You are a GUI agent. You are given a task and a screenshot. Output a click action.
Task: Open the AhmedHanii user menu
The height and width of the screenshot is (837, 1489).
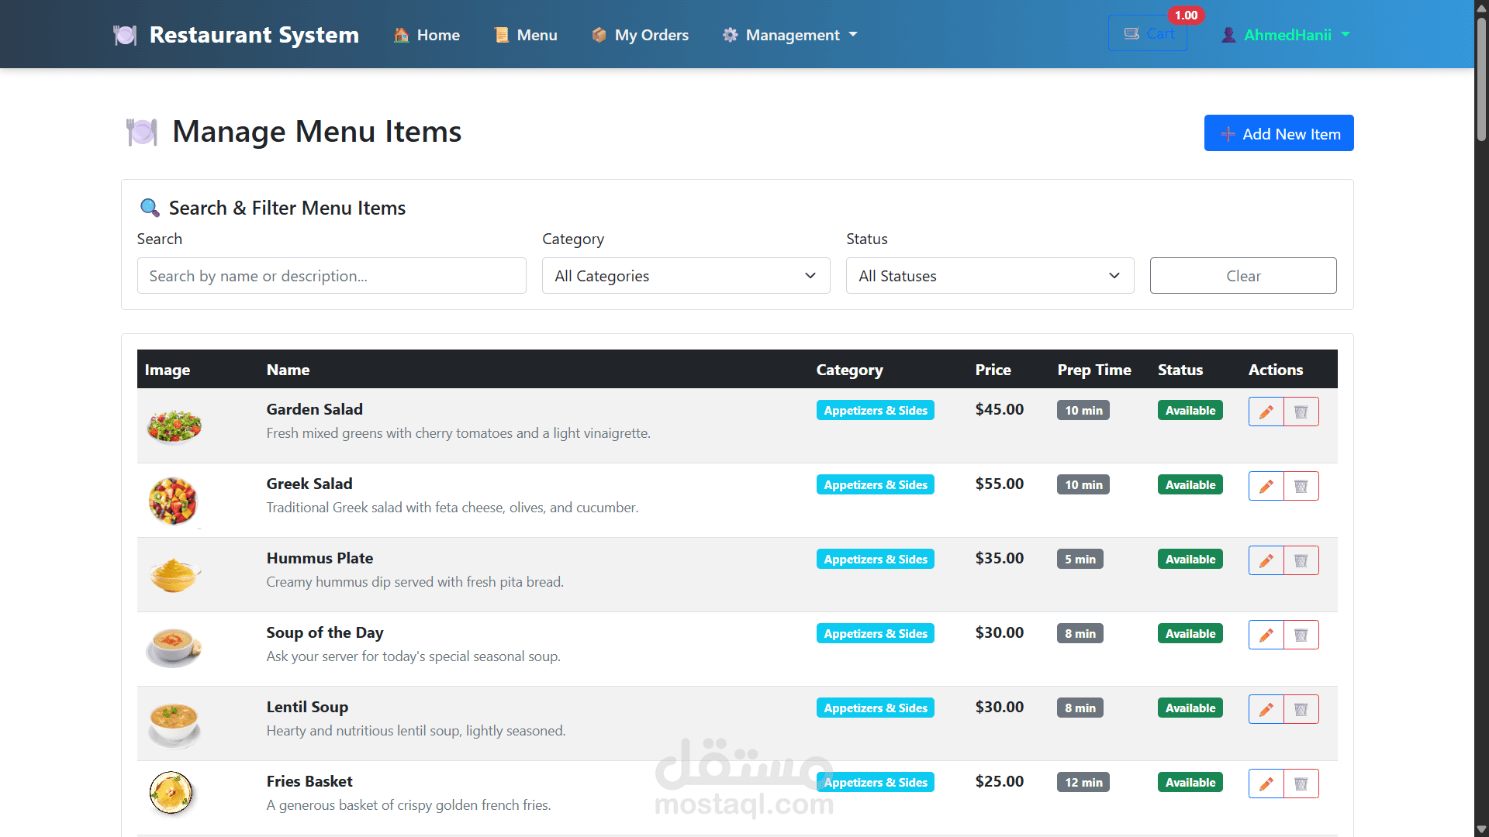1286,35
